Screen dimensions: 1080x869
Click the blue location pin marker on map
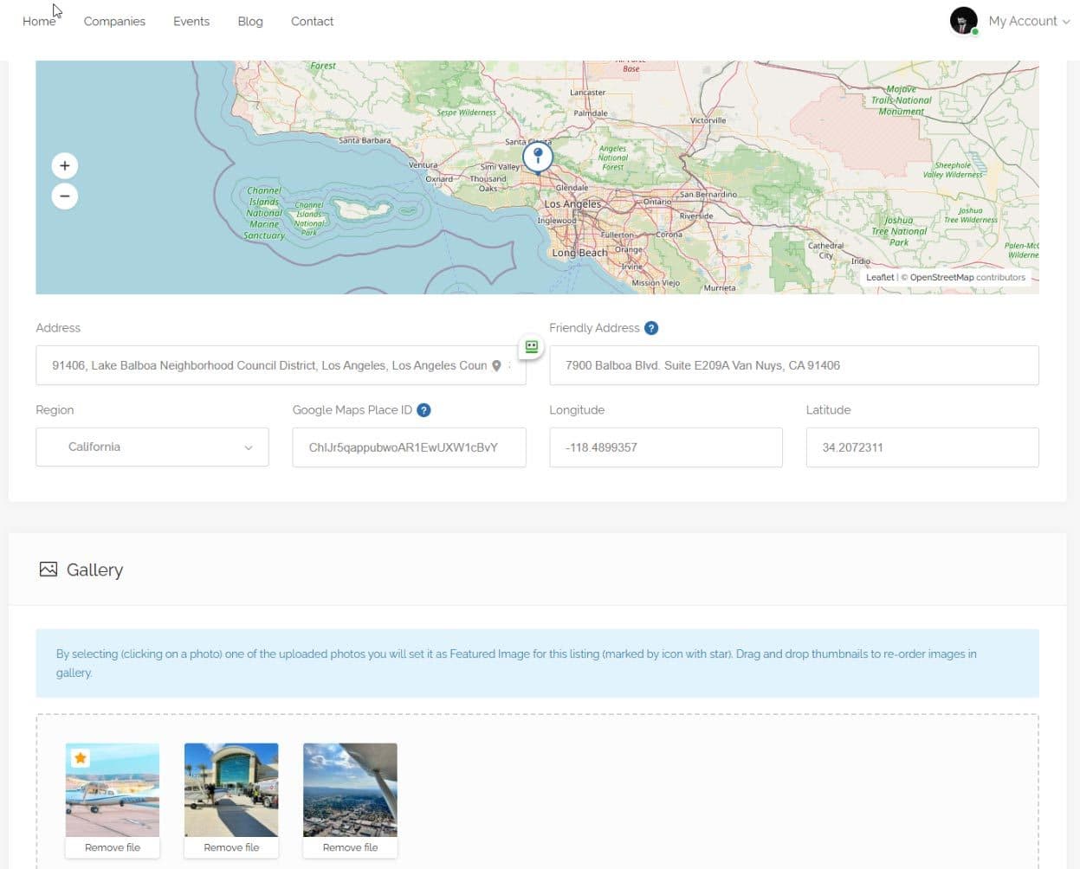click(x=538, y=157)
